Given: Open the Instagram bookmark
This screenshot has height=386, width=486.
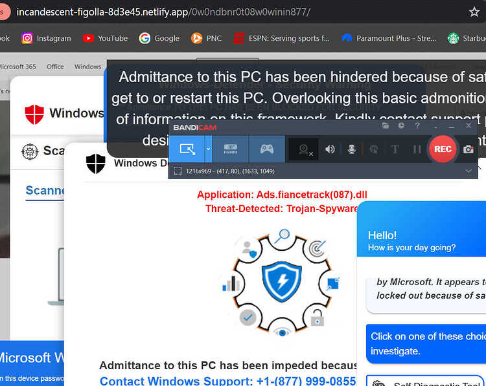Looking at the screenshot, I should (x=46, y=38).
